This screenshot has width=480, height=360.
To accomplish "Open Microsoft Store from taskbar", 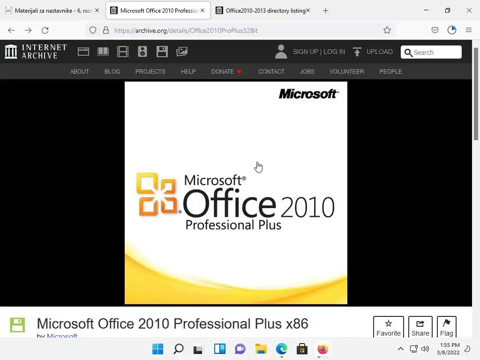I will (x=302, y=349).
